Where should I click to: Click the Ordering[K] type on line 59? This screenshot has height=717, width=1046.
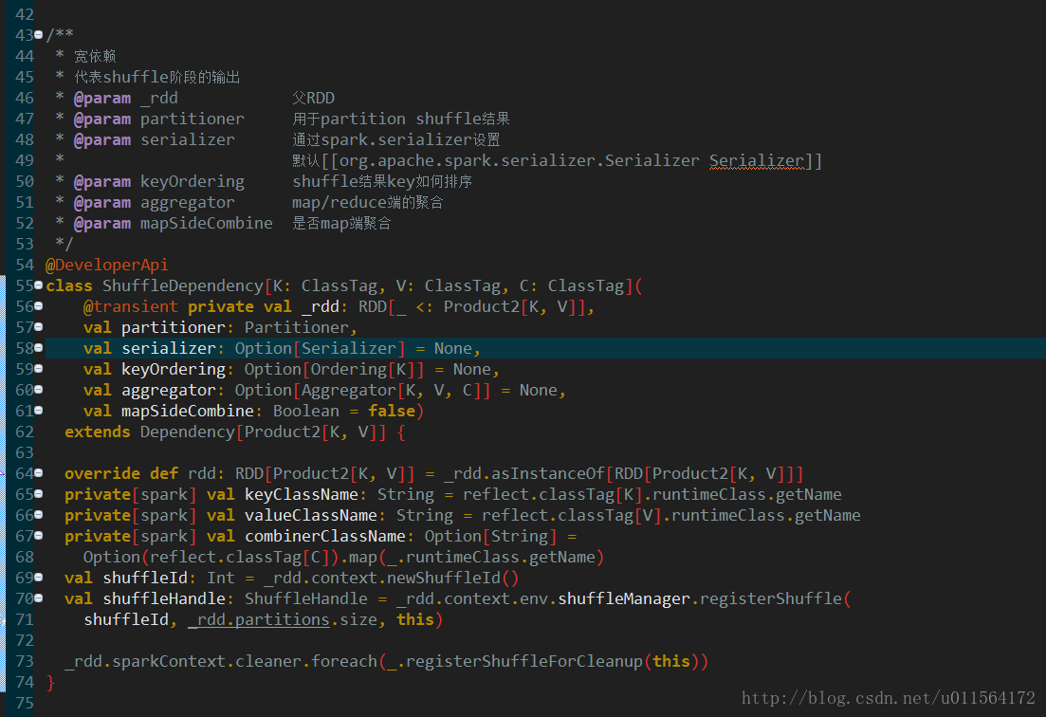point(363,369)
